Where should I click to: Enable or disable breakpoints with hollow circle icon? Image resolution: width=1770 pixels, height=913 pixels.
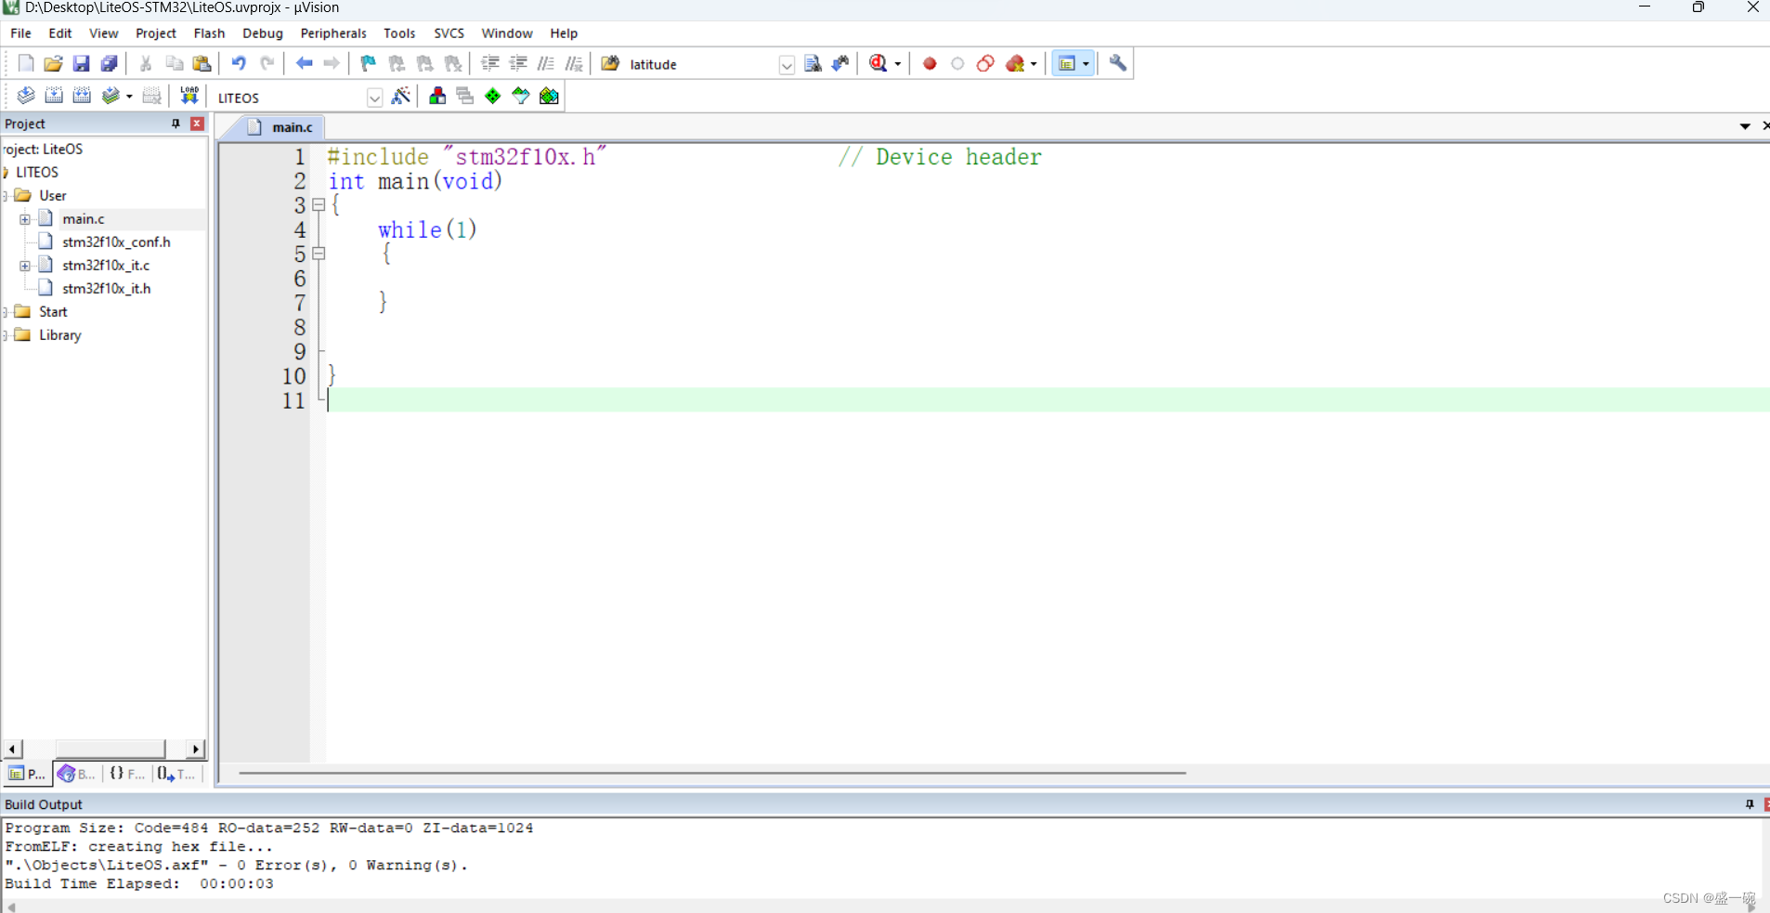[x=957, y=63]
